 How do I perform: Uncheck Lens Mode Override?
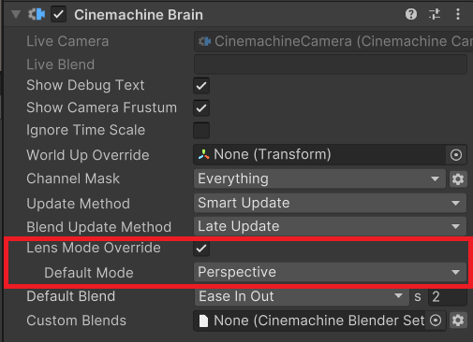pyautogui.click(x=201, y=249)
